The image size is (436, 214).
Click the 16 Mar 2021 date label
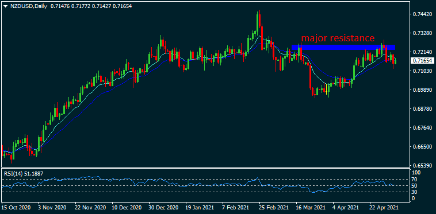[310, 207]
